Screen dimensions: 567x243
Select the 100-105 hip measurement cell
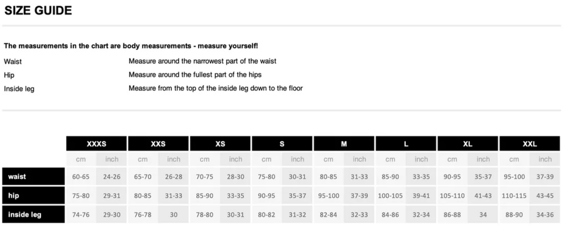(x=390, y=196)
